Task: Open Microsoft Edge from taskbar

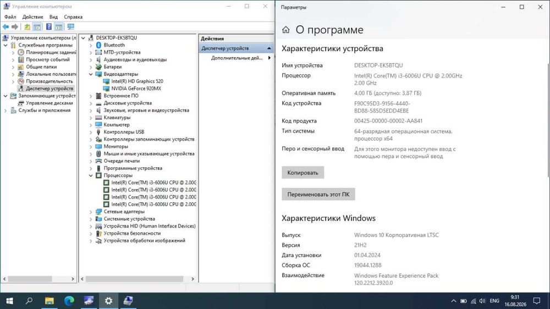Action: tap(69, 301)
